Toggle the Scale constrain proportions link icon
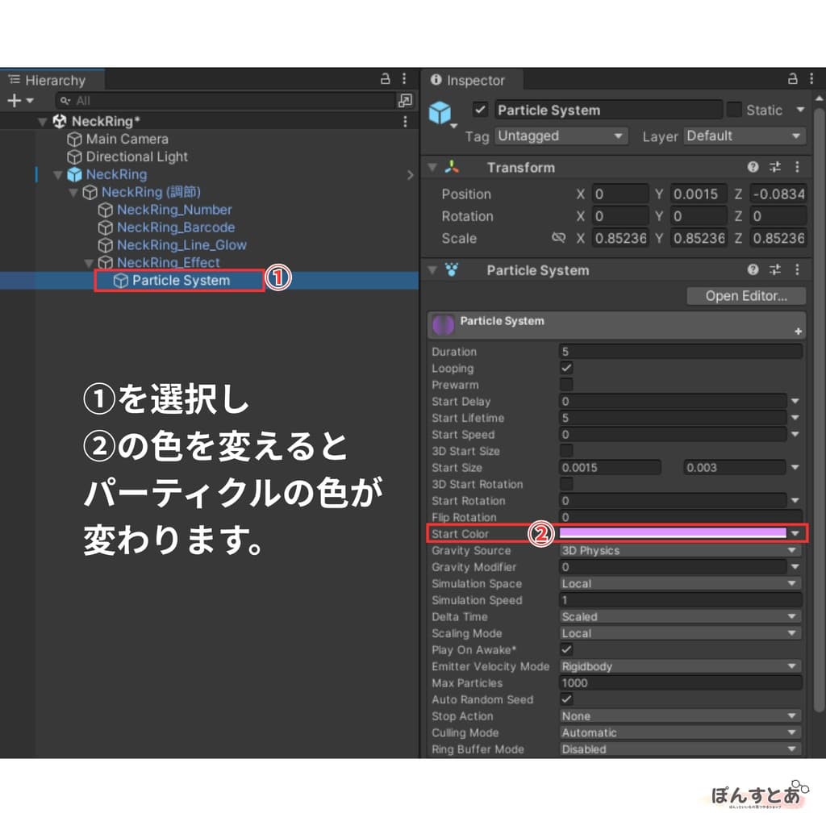 [x=558, y=238]
